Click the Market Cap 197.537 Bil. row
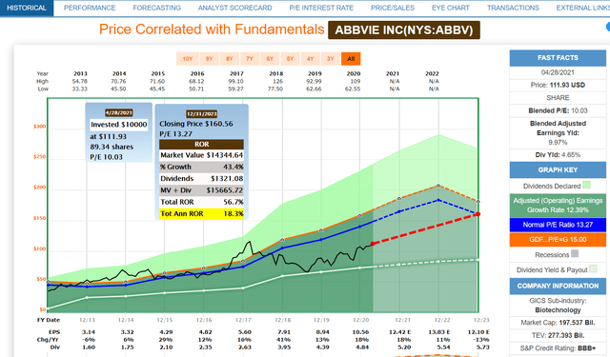The image size is (610, 357). (x=558, y=323)
